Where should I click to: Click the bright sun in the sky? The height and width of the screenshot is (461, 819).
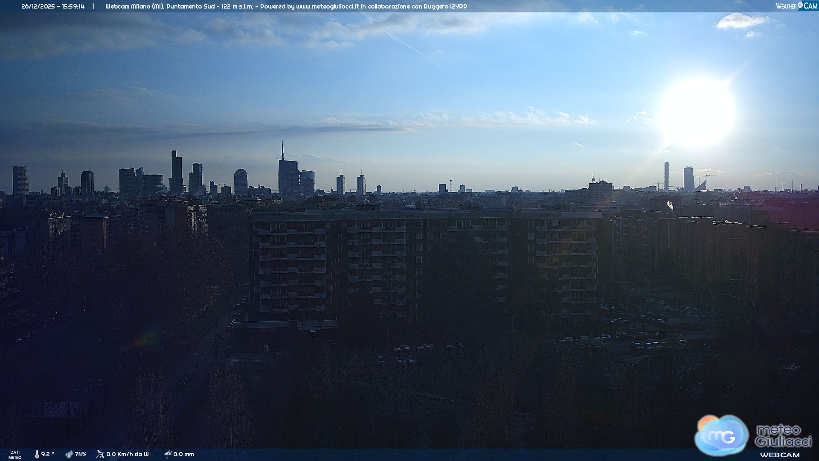click(x=697, y=113)
